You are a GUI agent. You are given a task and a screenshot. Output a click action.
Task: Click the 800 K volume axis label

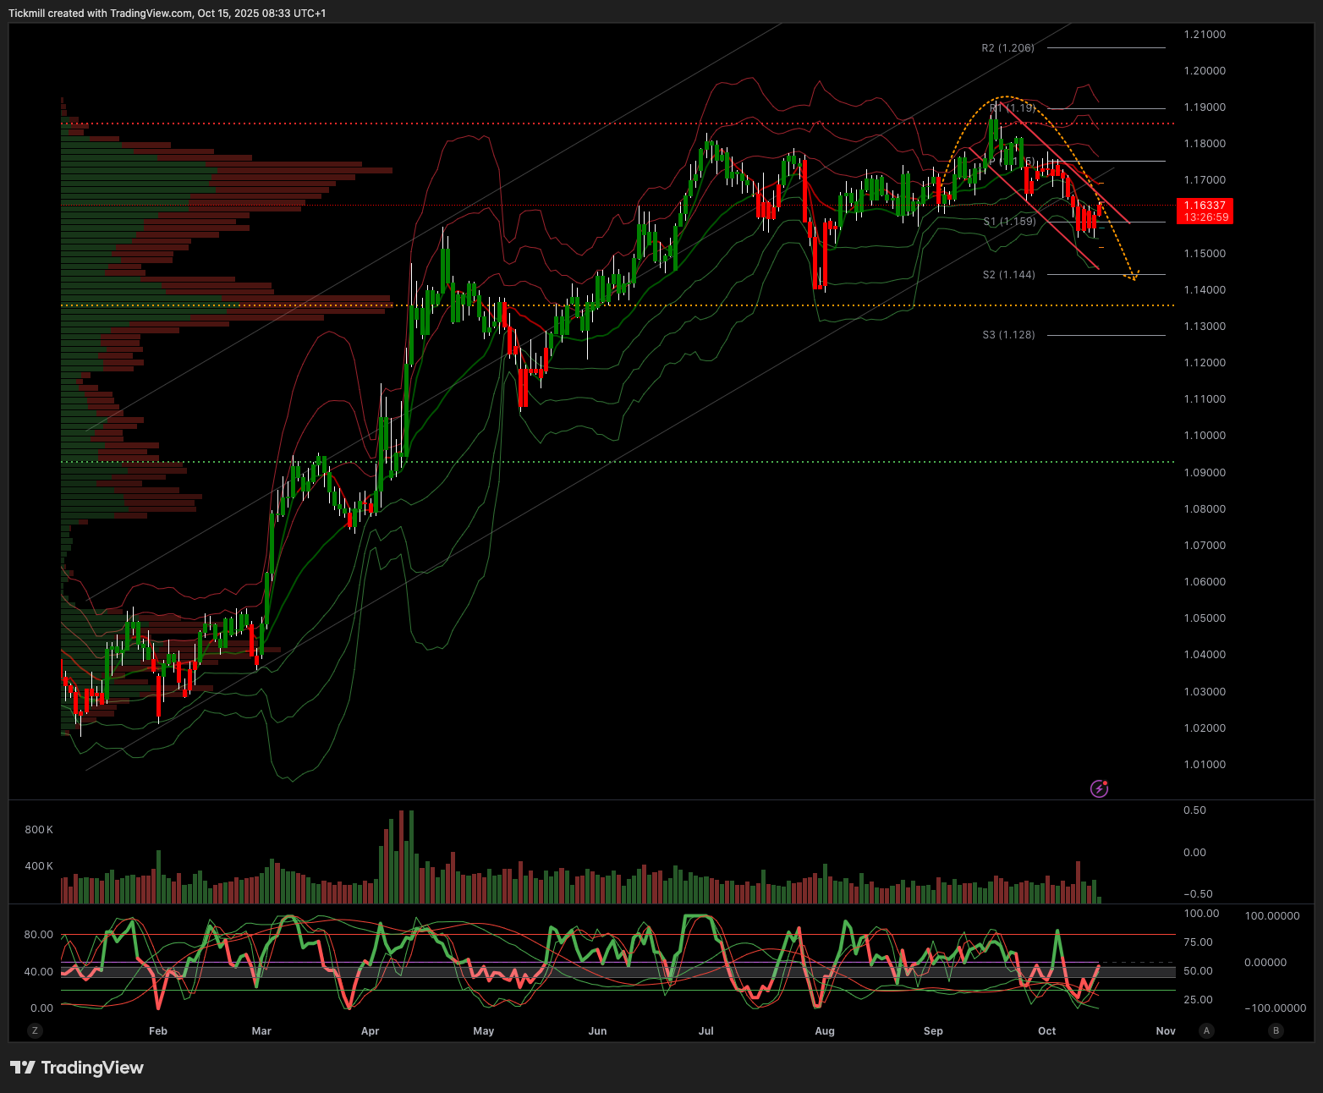[39, 830]
